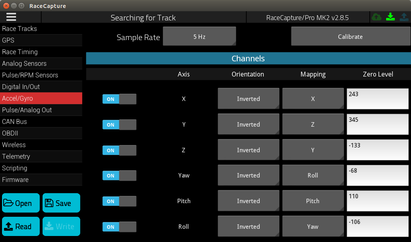Click the green cloud upload icon

(376, 17)
